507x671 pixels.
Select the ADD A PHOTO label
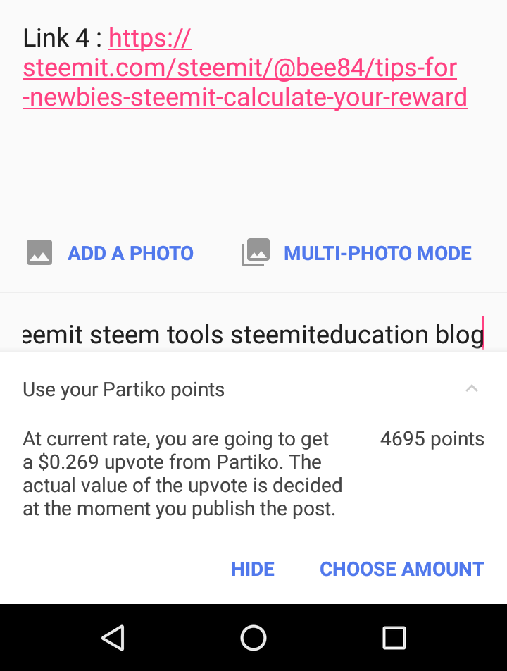(130, 253)
